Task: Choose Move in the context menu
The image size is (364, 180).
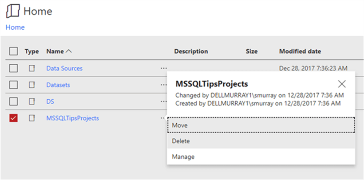Action: 261,125
